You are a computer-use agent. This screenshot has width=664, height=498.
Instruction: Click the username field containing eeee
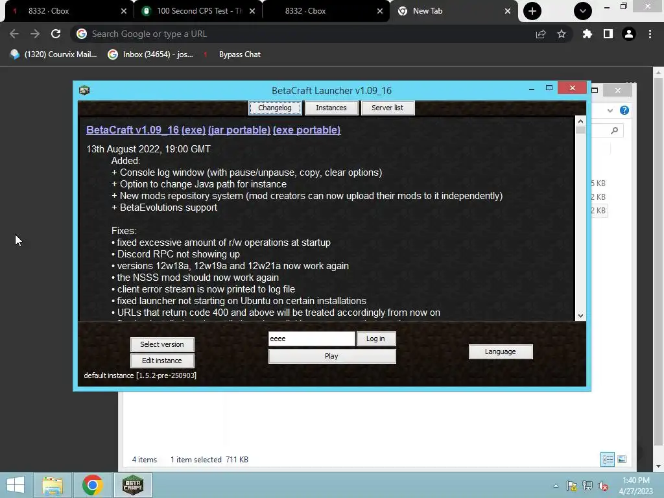312,338
